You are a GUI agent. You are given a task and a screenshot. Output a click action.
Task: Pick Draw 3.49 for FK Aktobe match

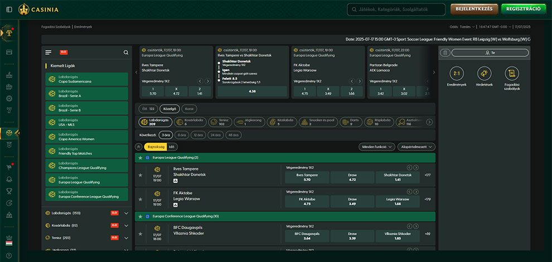click(352, 201)
